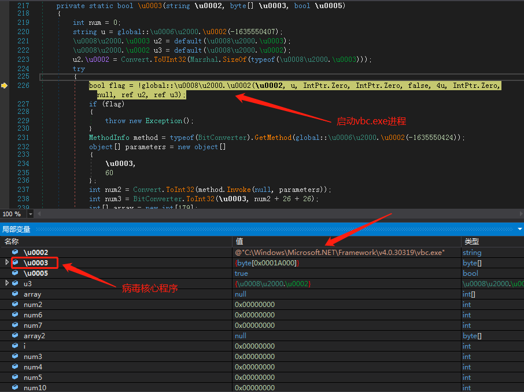The height and width of the screenshot is (392, 524).
Task: Click the cube icon next to num2
Action: coord(16,305)
